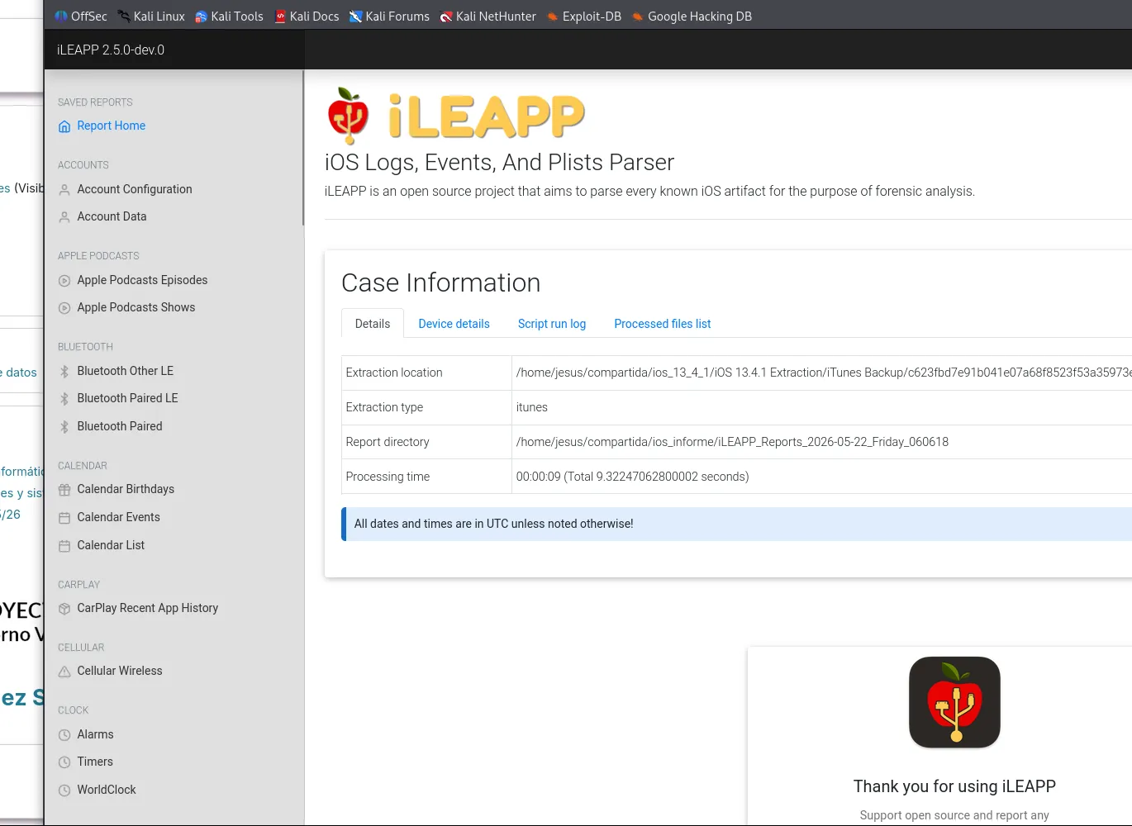1132x826 pixels.
Task: Open the Kali NetHunter bookmark
Action: tap(488, 17)
